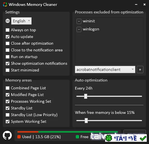Select wininit in excluded list
The width and height of the screenshot is (149, 144).
click(x=89, y=21)
